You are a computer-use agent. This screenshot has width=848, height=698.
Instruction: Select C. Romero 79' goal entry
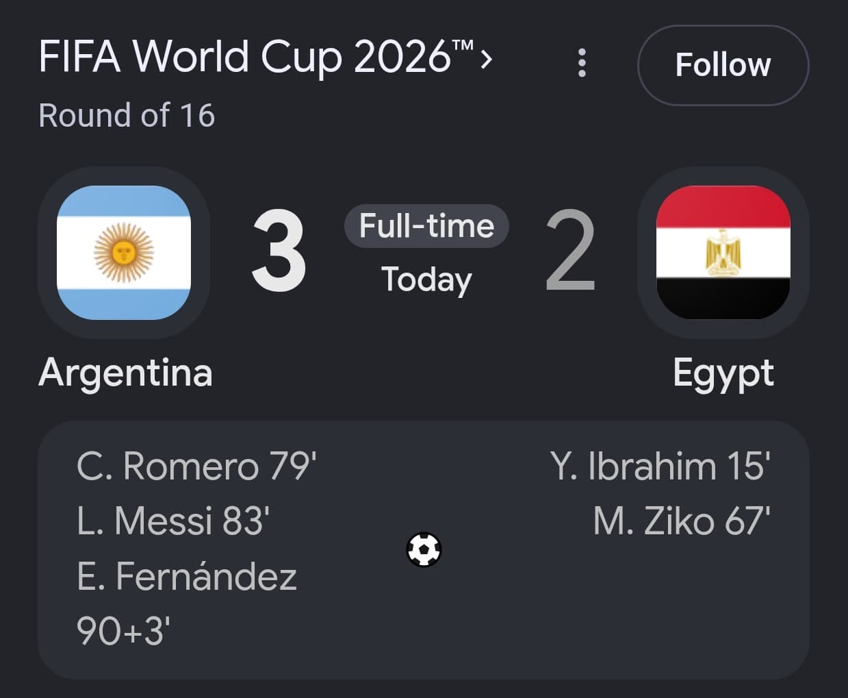[x=196, y=466]
